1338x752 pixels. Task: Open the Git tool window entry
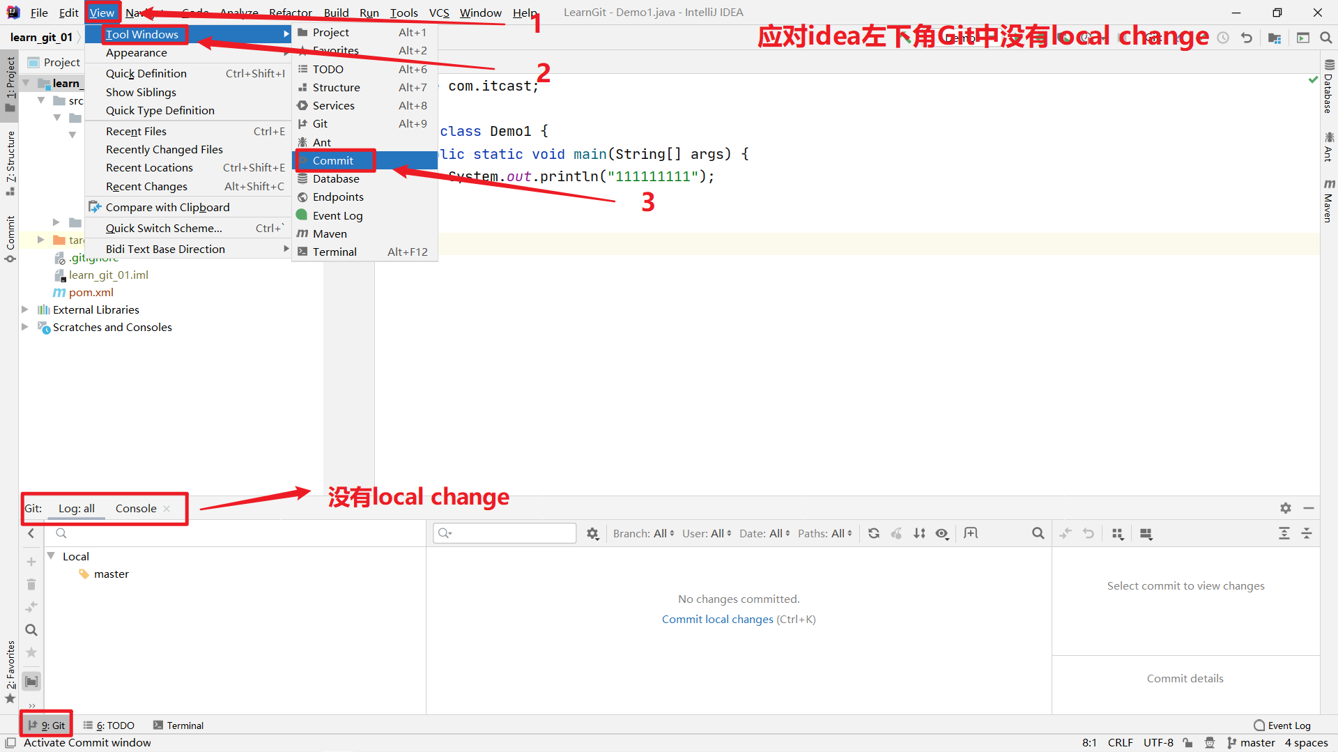coord(366,123)
